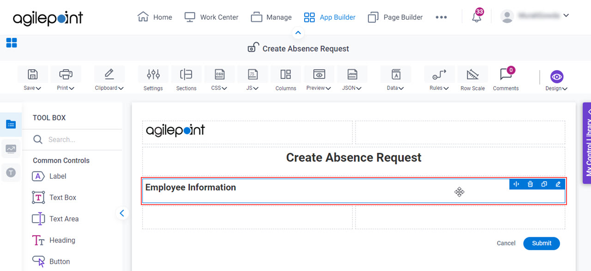Collapse the top navigation with up chevron
This screenshot has width=591, height=271.
click(x=298, y=33)
